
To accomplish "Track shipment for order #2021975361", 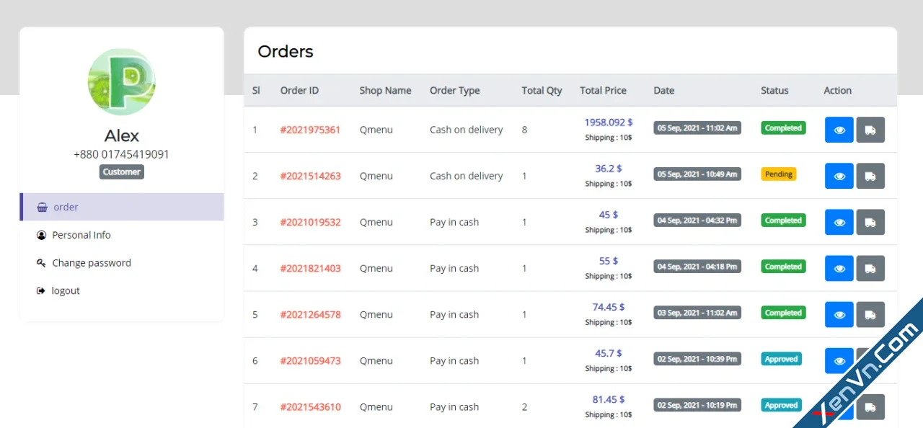I will coord(870,130).
